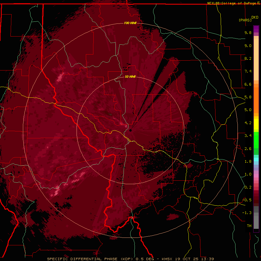Click the SPECIFIC DIFFERENTIAL PHASE (KDP) caption
The width and height of the screenshot is (261, 261).
click(x=90, y=259)
